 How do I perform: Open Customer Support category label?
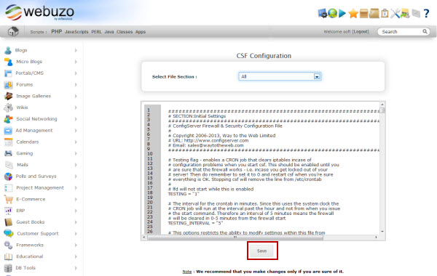pyautogui.click(x=38, y=233)
